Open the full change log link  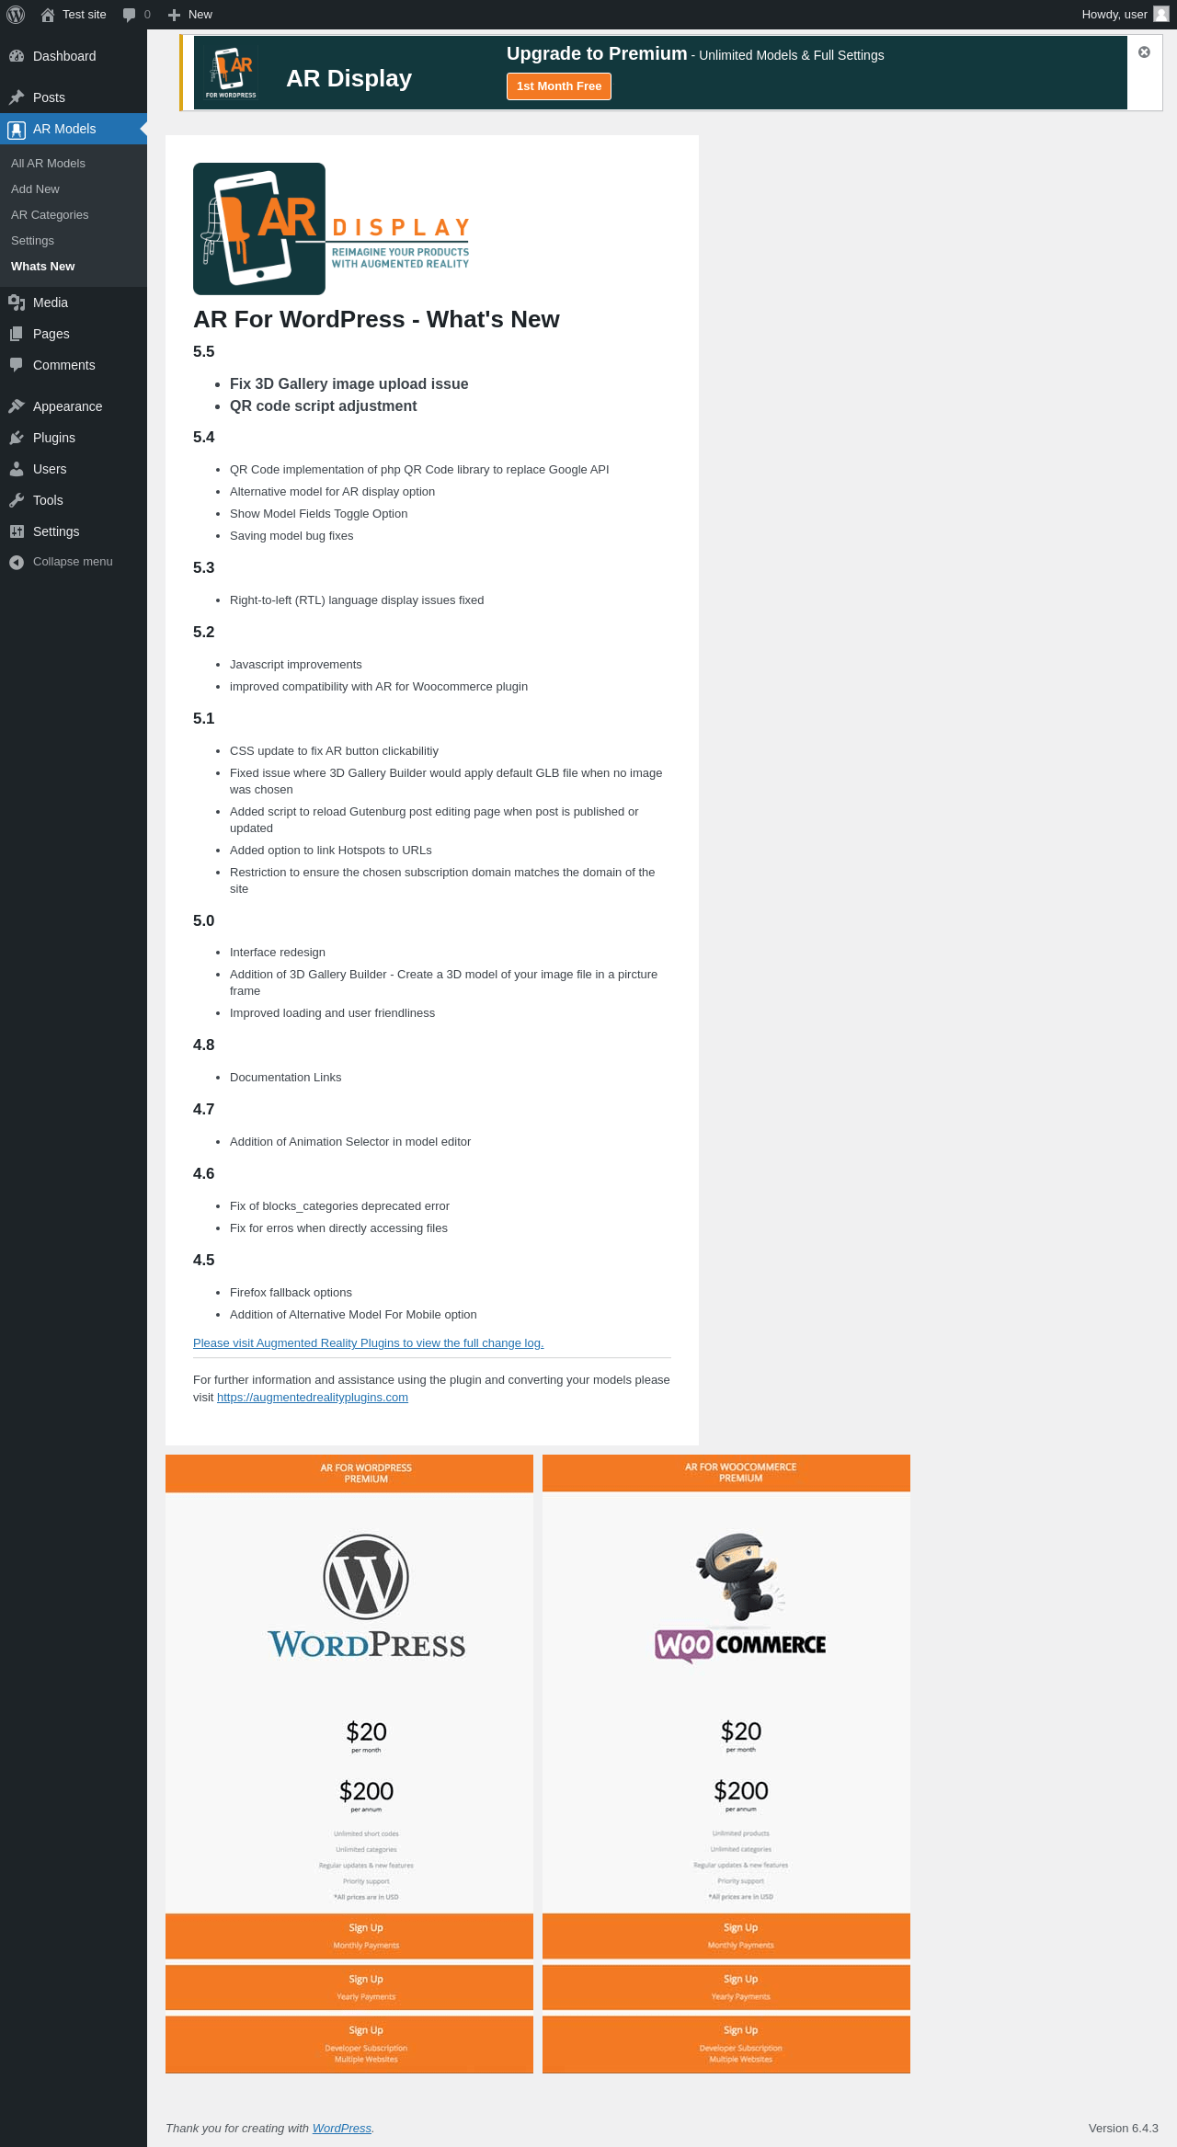[x=368, y=1343]
